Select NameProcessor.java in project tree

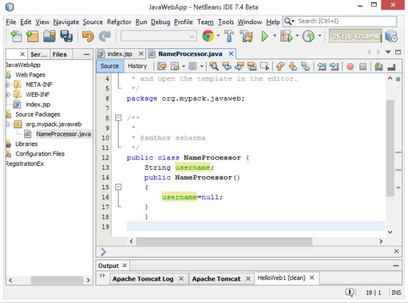click(x=64, y=134)
